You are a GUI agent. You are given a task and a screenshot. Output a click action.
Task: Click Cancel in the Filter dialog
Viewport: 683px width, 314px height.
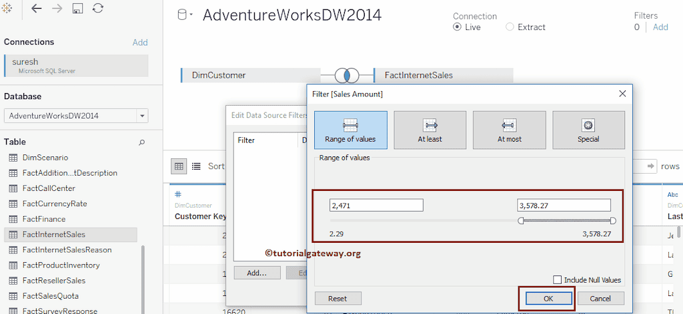point(600,298)
